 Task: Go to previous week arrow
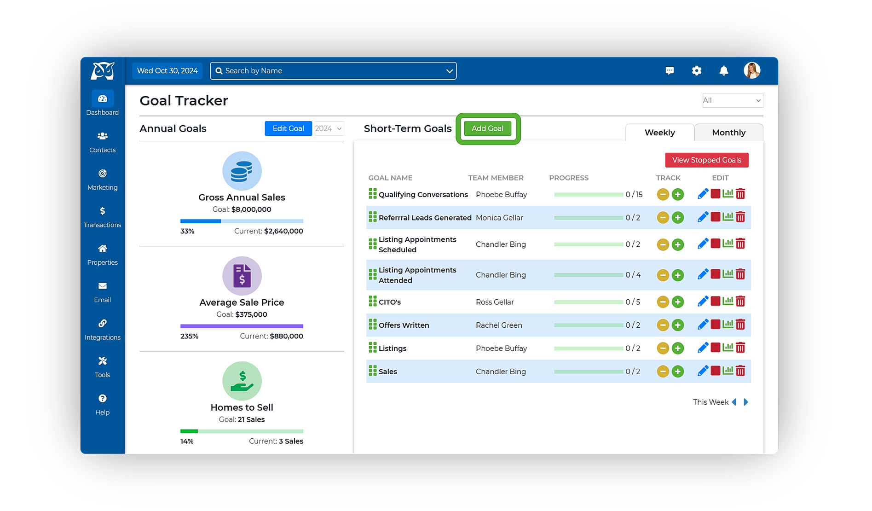pyautogui.click(x=734, y=402)
